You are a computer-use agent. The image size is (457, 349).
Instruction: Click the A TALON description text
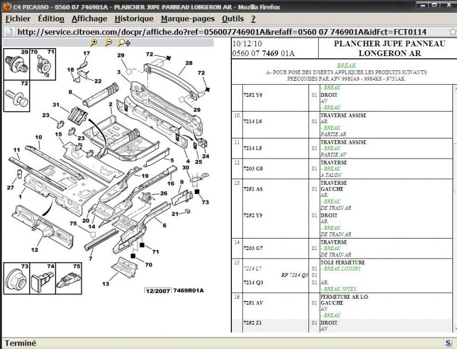pos(331,175)
